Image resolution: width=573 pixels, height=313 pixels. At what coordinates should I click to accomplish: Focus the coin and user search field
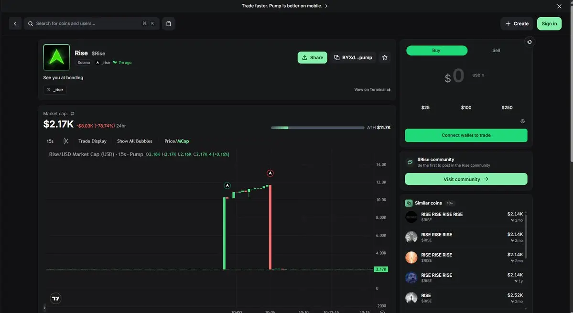[x=92, y=23]
